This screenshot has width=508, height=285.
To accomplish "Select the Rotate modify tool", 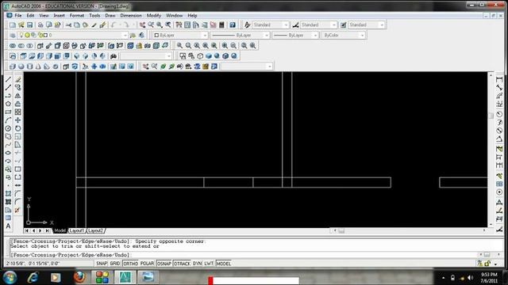I will [17, 128].
